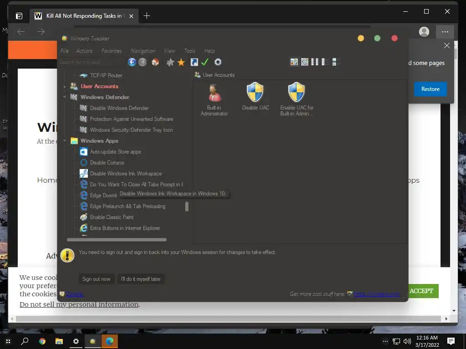Click the taskbar volume icon
The image size is (466, 349).
[407, 342]
